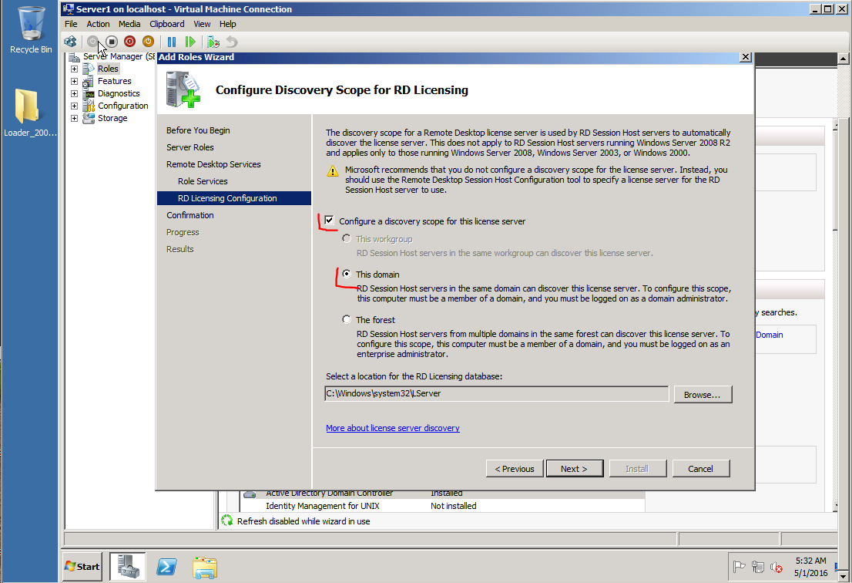852x583 pixels.
Task: Expand the Features tree node
Action: point(75,82)
